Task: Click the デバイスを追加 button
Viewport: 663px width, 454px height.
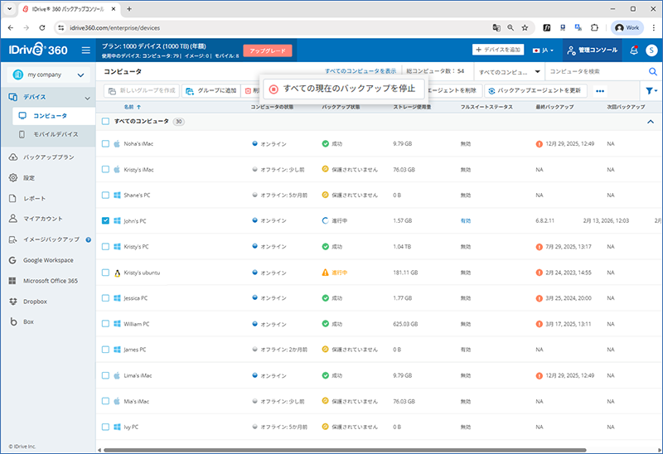Action: click(x=500, y=51)
